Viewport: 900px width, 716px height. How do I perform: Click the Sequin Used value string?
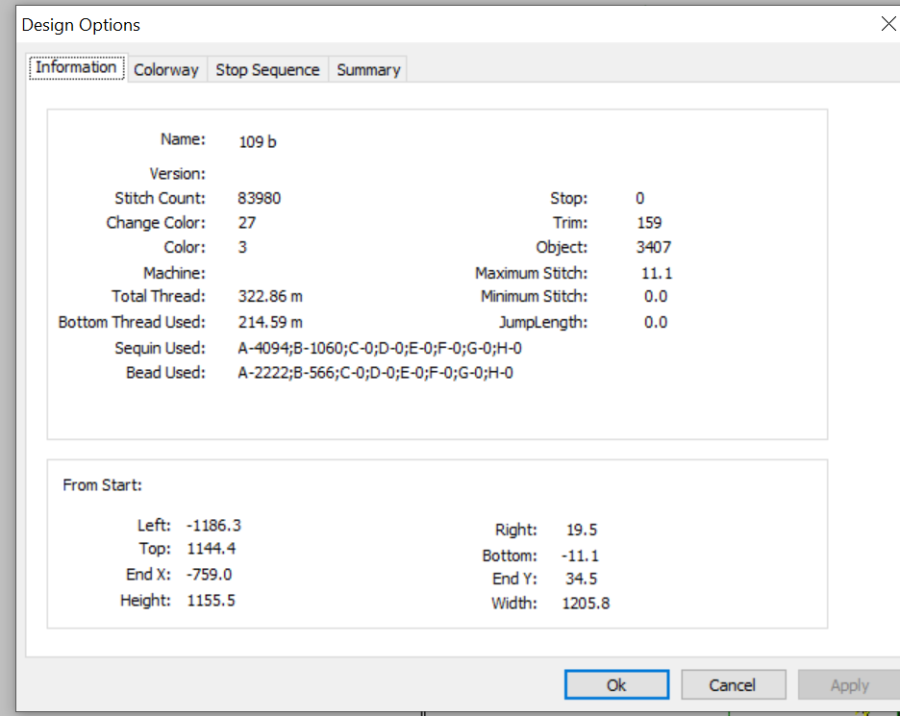380,348
